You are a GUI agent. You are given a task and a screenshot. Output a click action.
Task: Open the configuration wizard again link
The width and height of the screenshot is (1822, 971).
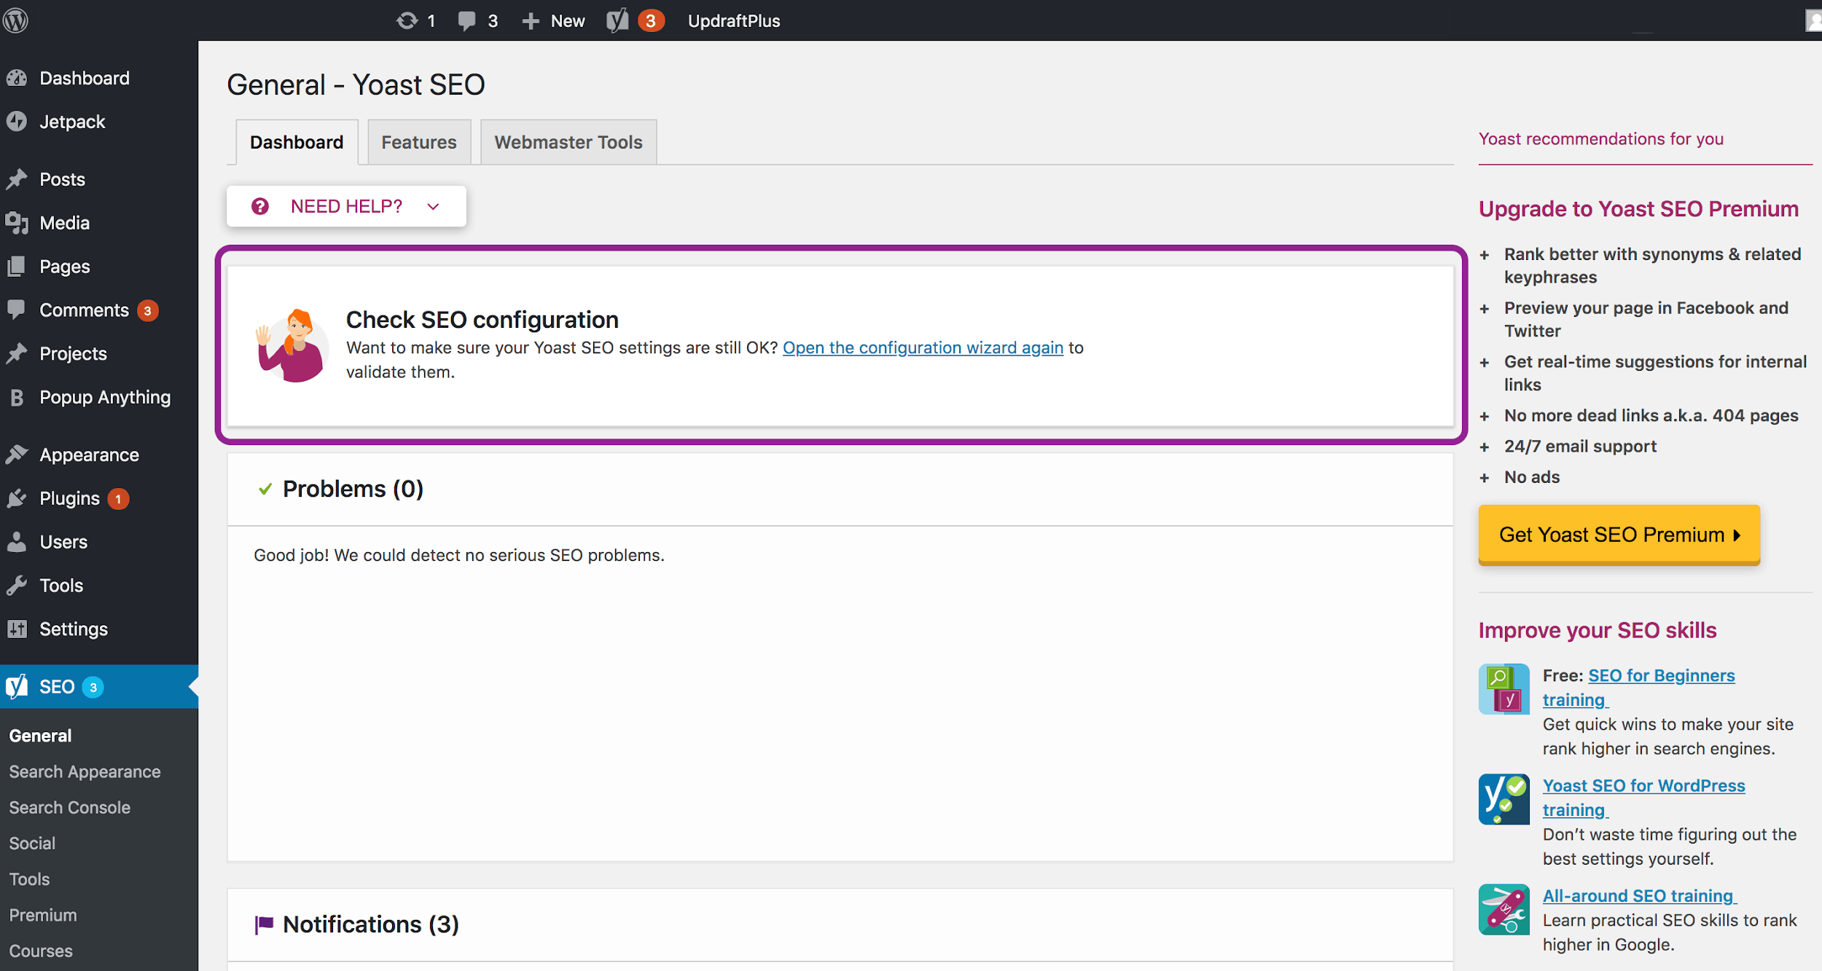922,347
